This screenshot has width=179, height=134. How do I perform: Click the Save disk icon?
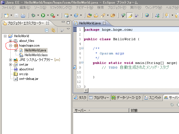[16, 15]
